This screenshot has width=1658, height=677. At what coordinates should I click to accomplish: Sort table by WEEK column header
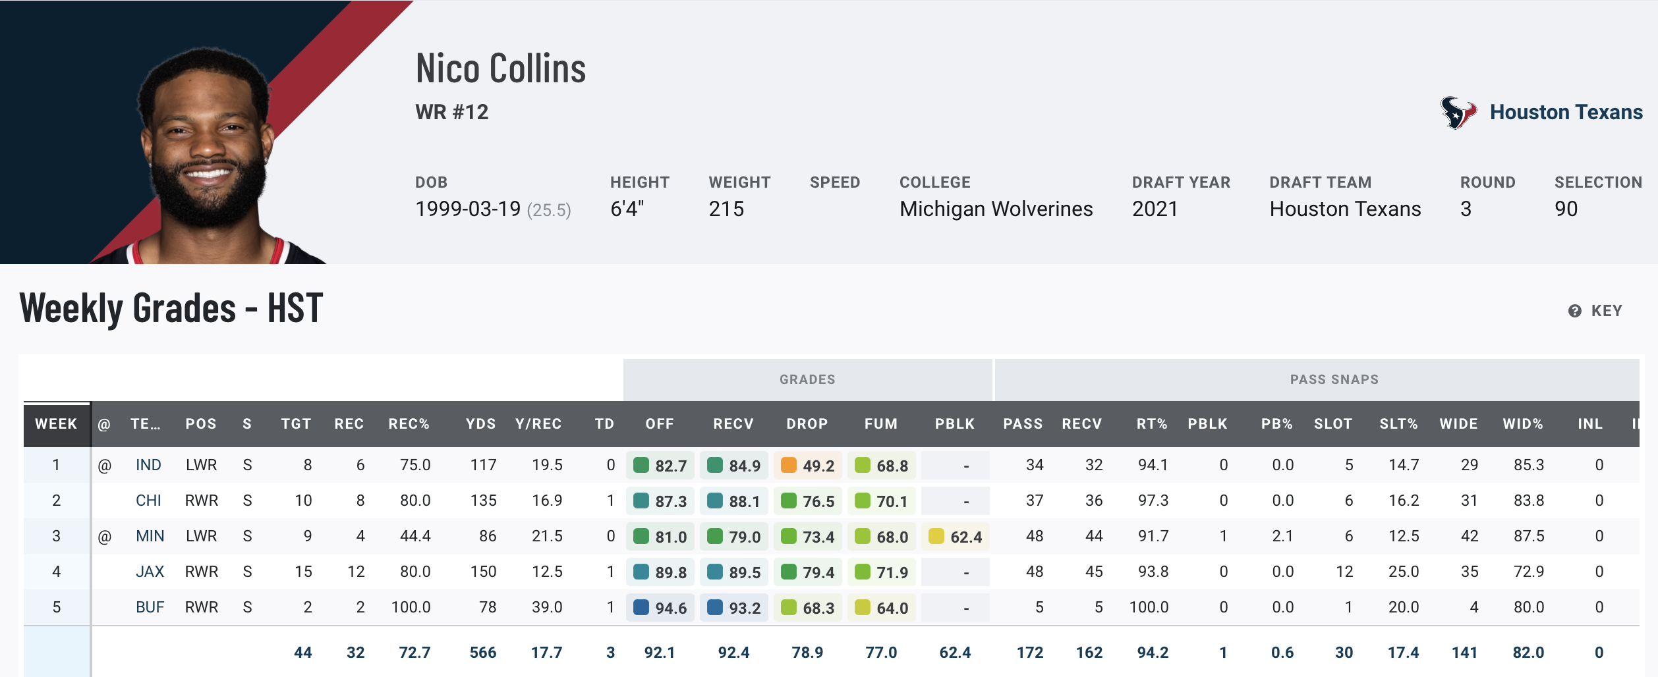click(56, 424)
